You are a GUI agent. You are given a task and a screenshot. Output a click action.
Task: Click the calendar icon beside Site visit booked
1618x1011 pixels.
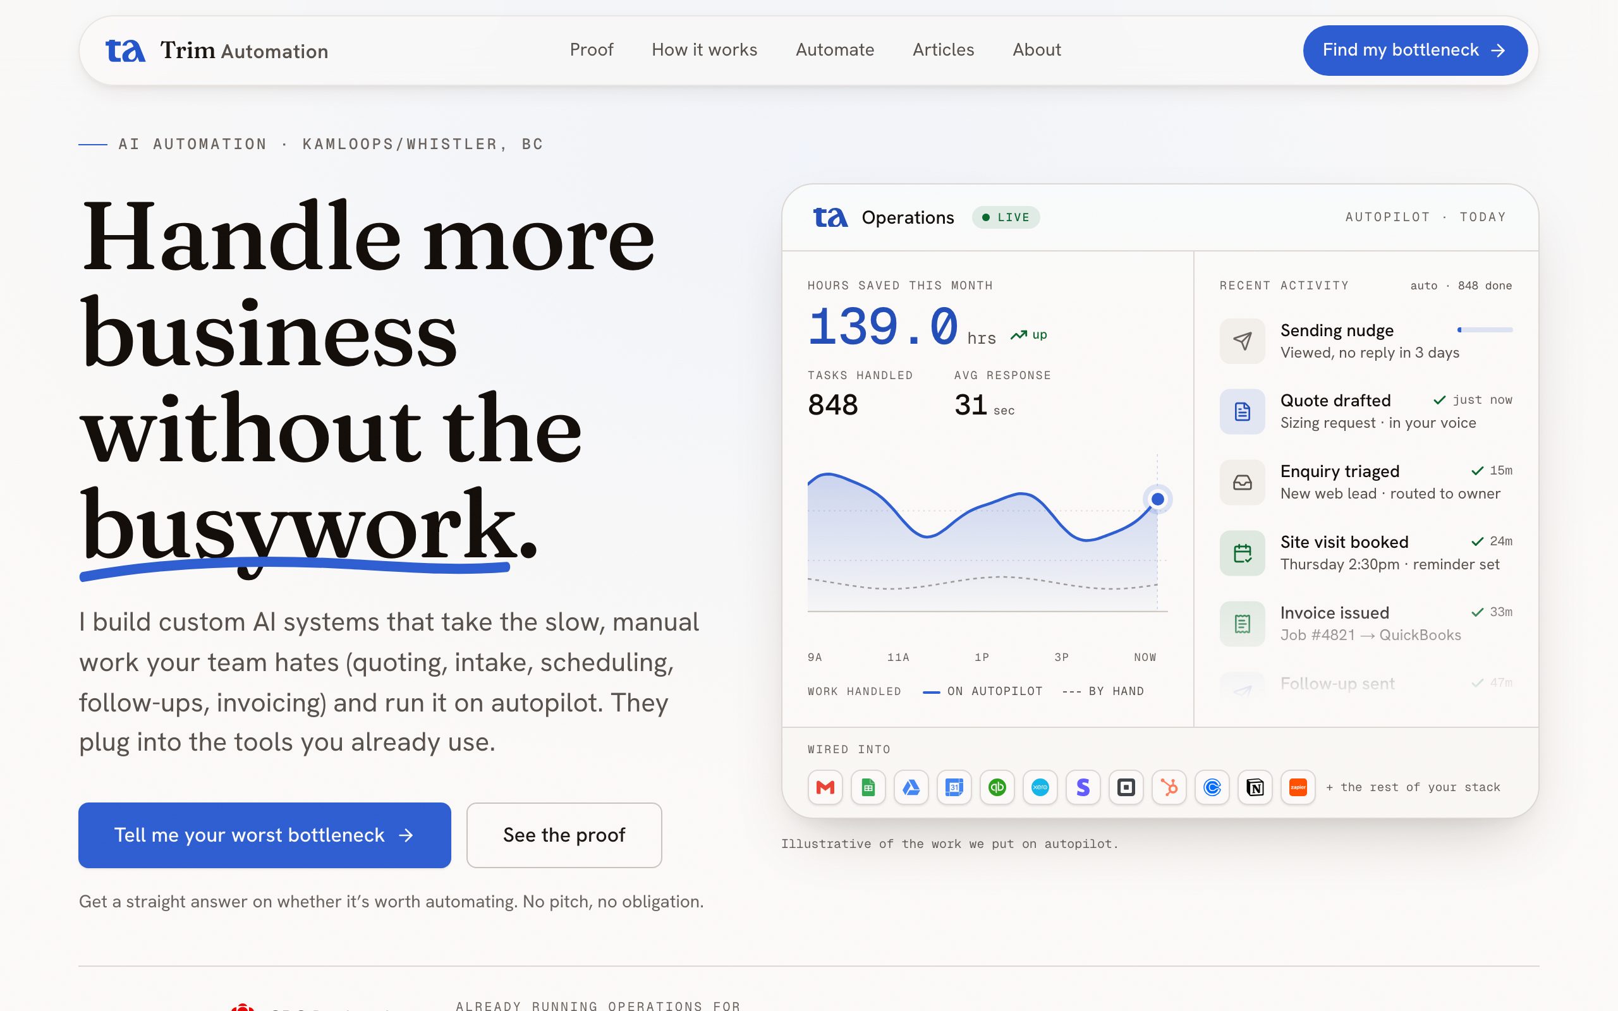click(1242, 553)
